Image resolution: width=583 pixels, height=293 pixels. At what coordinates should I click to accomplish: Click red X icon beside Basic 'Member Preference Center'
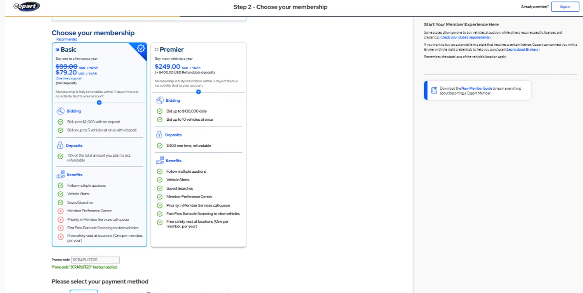point(61,211)
